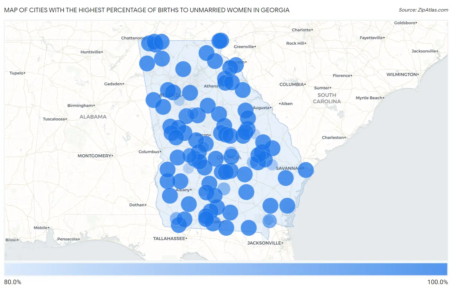The width and height of the screenshot is (452, 289).
Task: Select the data bubble over Savannah coast
Action: click(x=306, y=170)
